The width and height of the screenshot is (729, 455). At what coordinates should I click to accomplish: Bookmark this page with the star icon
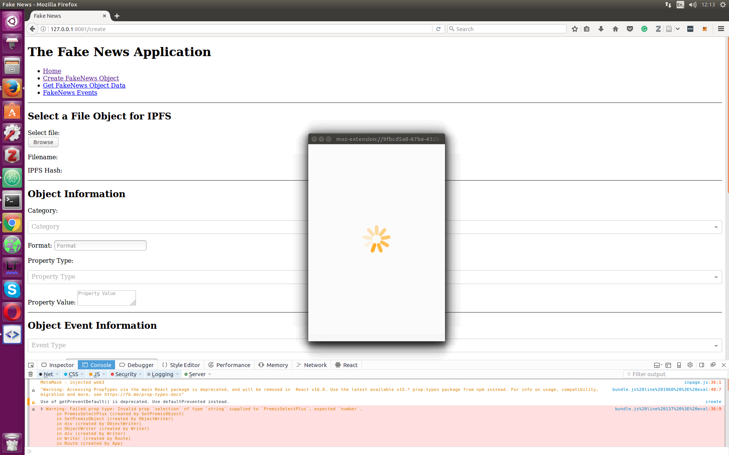pyautogui.click(x=574, y=29)
